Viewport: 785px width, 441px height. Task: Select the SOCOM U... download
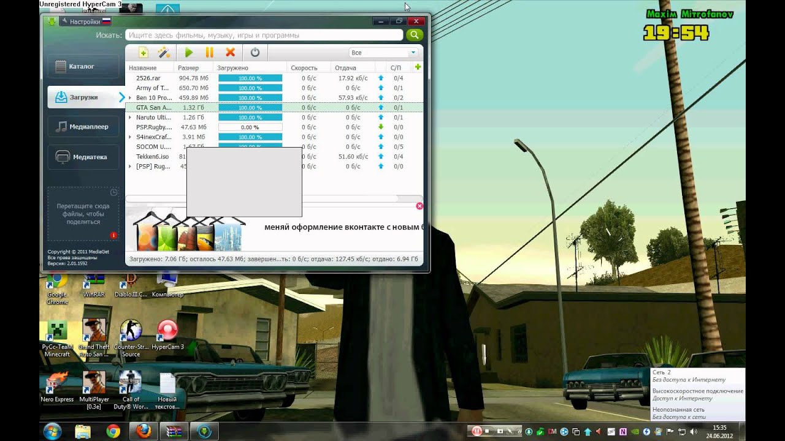274,147
